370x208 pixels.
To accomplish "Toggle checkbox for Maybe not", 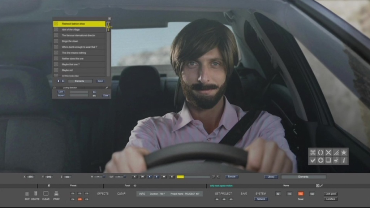I will [x=56, y=70].
